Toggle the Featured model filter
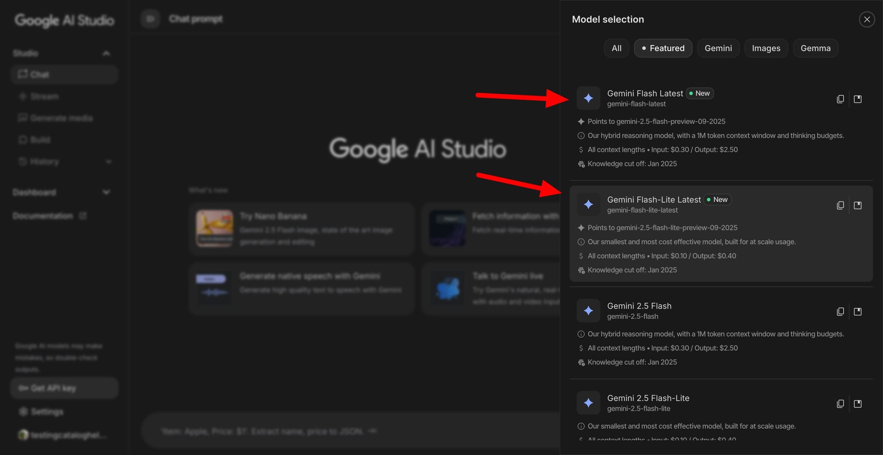The height and width of the screenshot is (455, 883). [x=663, y=48]
